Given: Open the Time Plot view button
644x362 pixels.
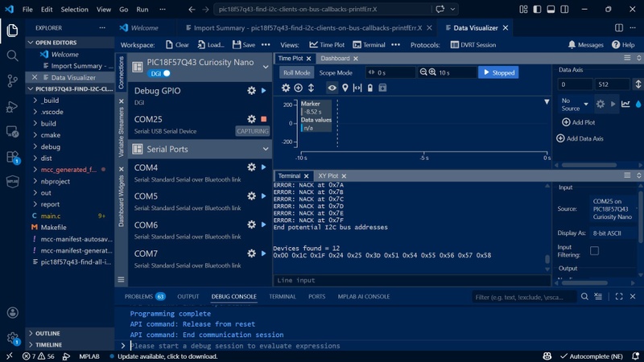Looking at the screenshot, I should click(x=327, y=45).
